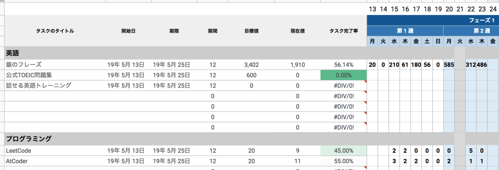Image resolution: width=499 pixels, height=170 pixels.
Task: Click the 20 value under day 13
Action: [x=372, y=65]
